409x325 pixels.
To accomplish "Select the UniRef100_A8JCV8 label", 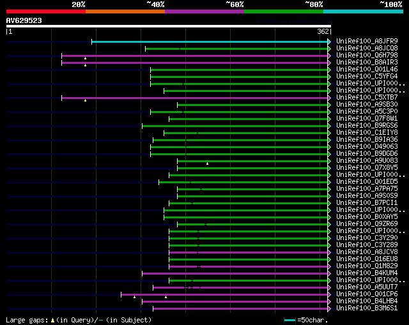I will (x=367, y=252).
